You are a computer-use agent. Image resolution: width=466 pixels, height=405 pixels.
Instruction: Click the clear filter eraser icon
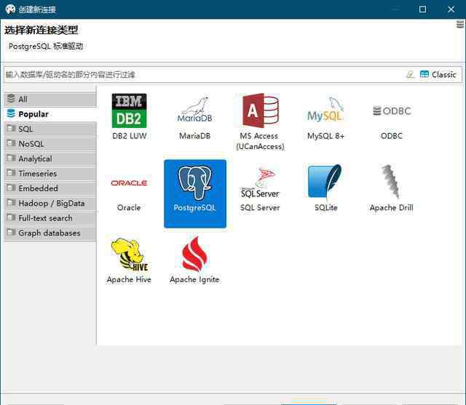tap(410, 74)
